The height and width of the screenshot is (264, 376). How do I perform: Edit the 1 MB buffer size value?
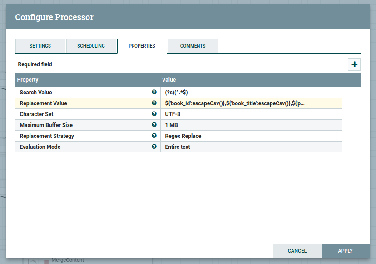[233, 125]
